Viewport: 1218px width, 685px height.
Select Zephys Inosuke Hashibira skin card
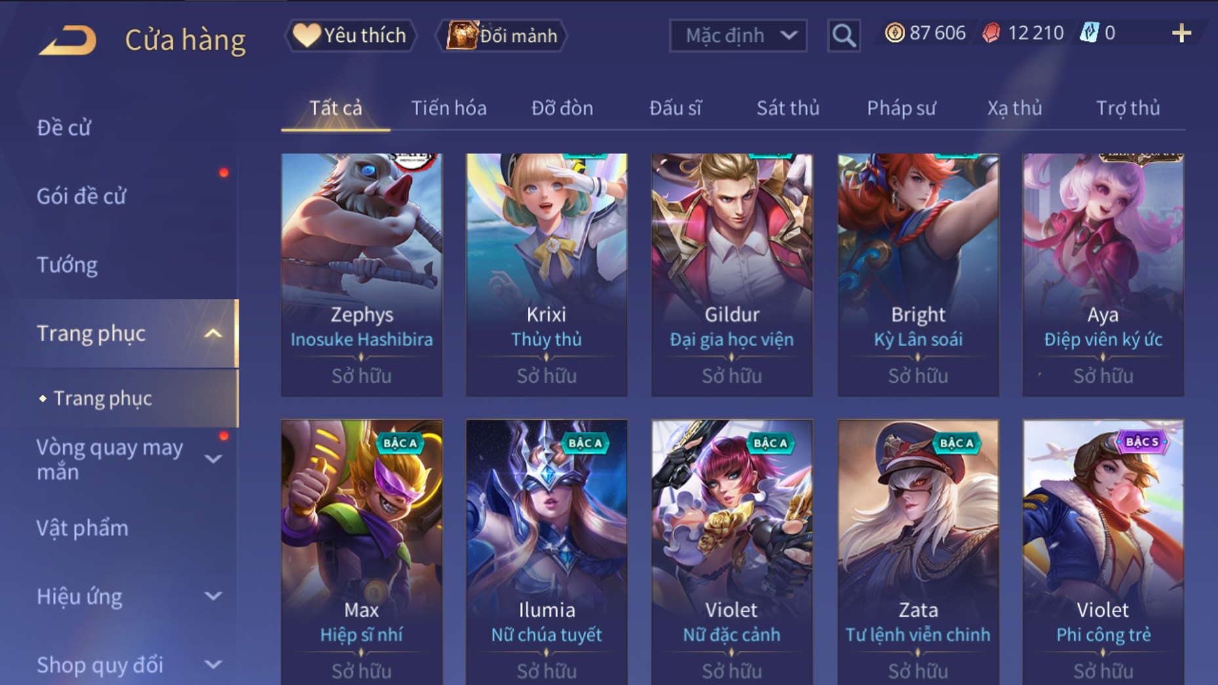pyautogui.click(x=361, y=275)
